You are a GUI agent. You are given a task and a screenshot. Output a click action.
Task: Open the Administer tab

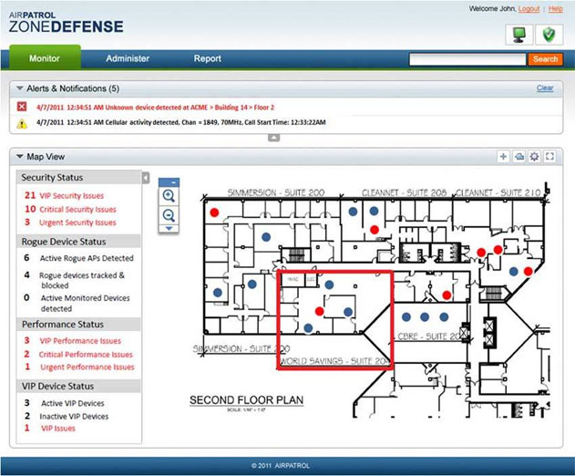point(128,58)
